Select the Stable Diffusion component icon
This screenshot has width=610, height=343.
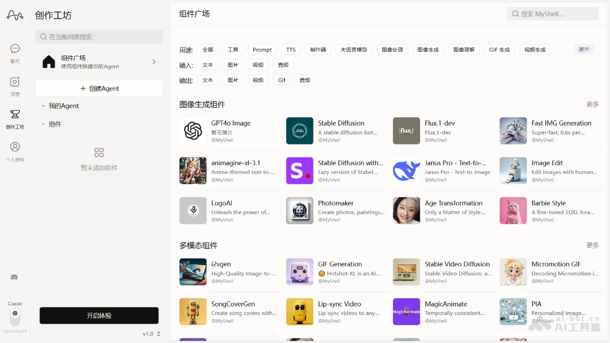[299, 131]
